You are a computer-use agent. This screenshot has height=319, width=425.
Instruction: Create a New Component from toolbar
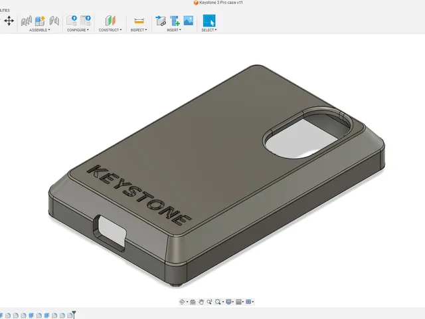[x=40, y=21]
